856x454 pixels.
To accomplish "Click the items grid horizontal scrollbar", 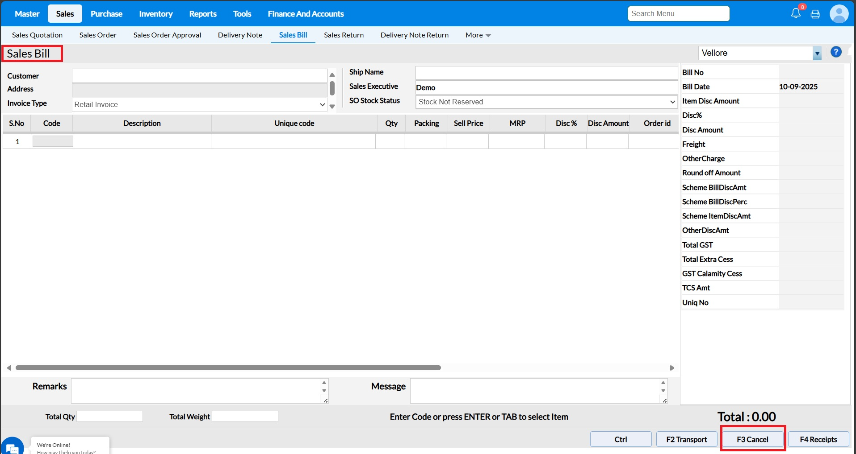I will (228, 368).
